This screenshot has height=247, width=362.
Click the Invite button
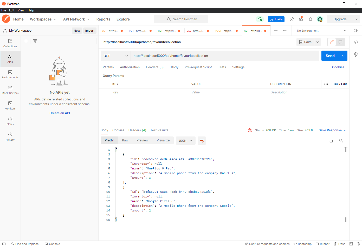pyautogui.click(x=276, y=19)
